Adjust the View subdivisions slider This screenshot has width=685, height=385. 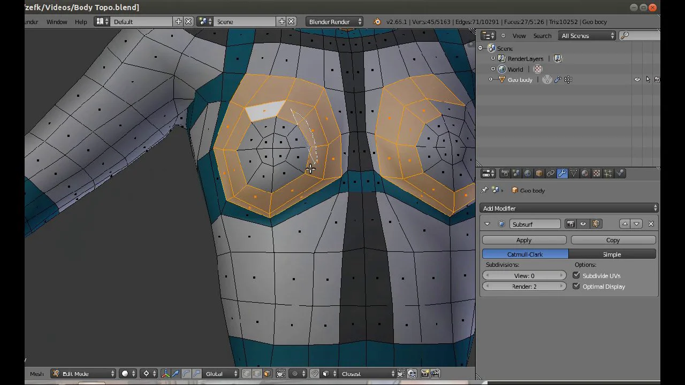click(x=524, y=275)
